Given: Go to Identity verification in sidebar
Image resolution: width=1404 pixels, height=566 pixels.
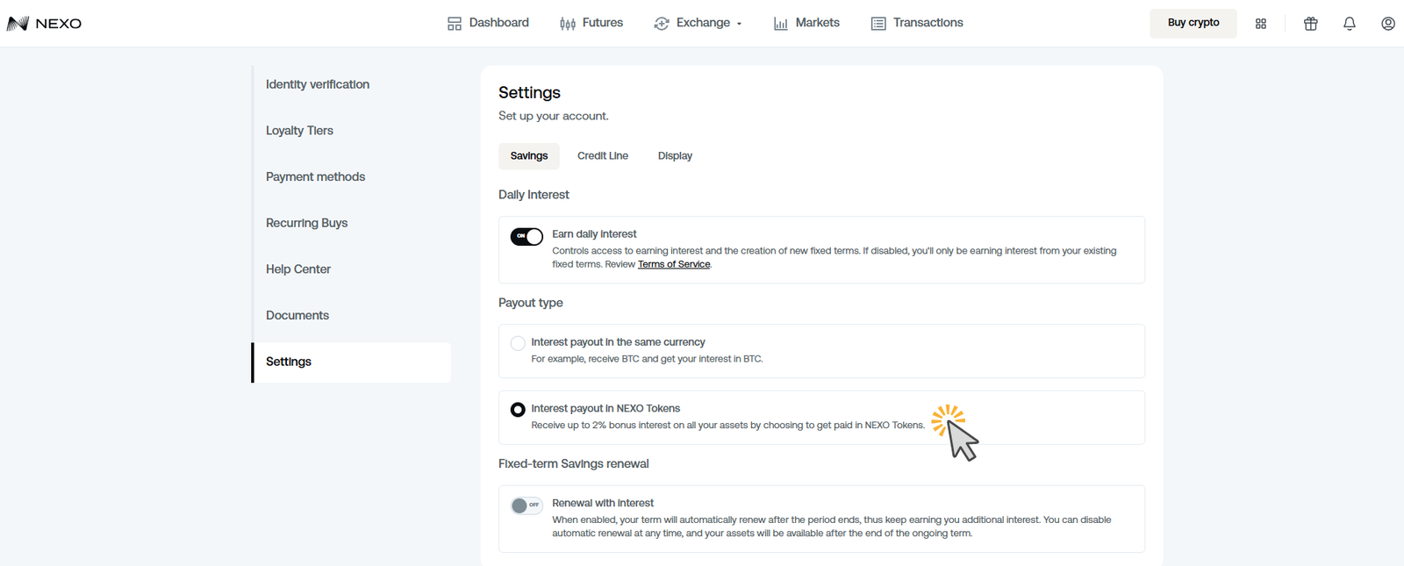Looking at the screenshot, I should click(x=318, y=84).
